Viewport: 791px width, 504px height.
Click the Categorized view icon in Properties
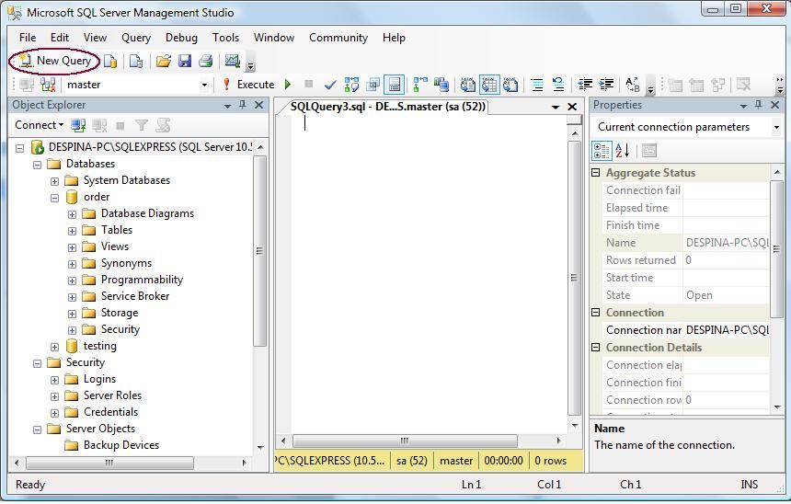602,150
